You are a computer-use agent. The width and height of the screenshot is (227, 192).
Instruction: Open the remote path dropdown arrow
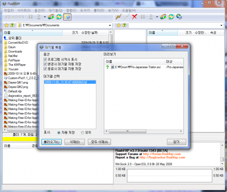tap(222, 26)
